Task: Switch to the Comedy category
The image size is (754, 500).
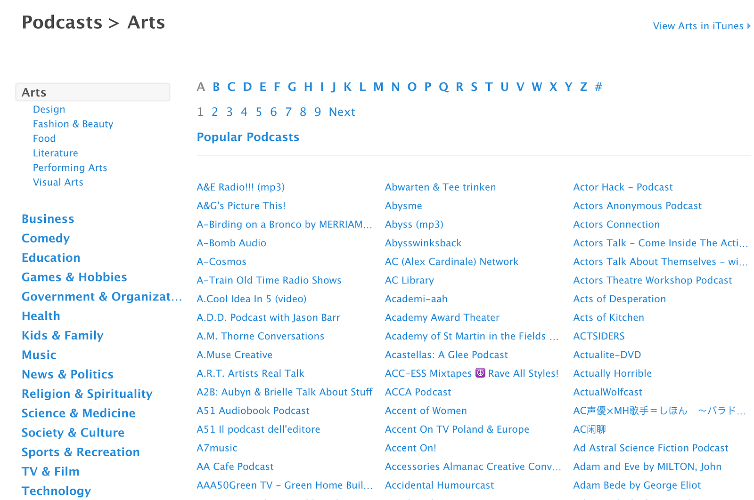Action: click(46, 238)
